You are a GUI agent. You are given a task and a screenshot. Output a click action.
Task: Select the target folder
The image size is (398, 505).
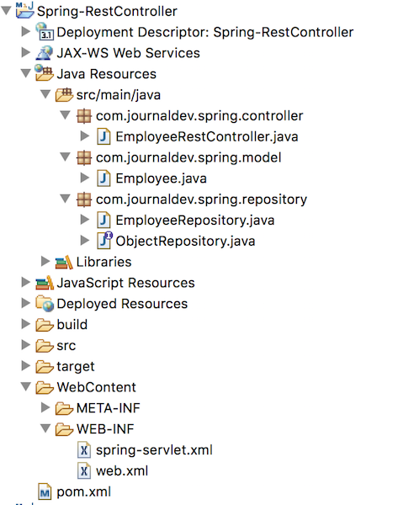click(76, 366)
